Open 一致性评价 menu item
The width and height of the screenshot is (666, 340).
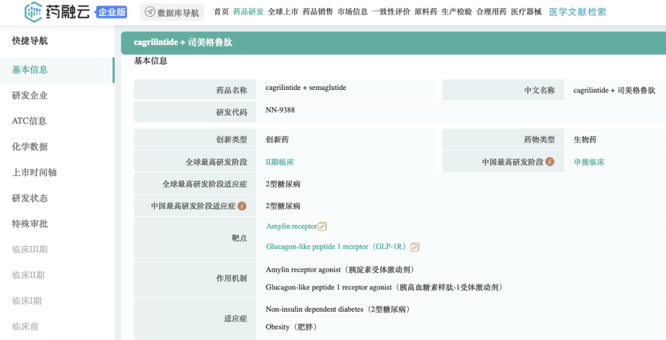tap(391, 12)
